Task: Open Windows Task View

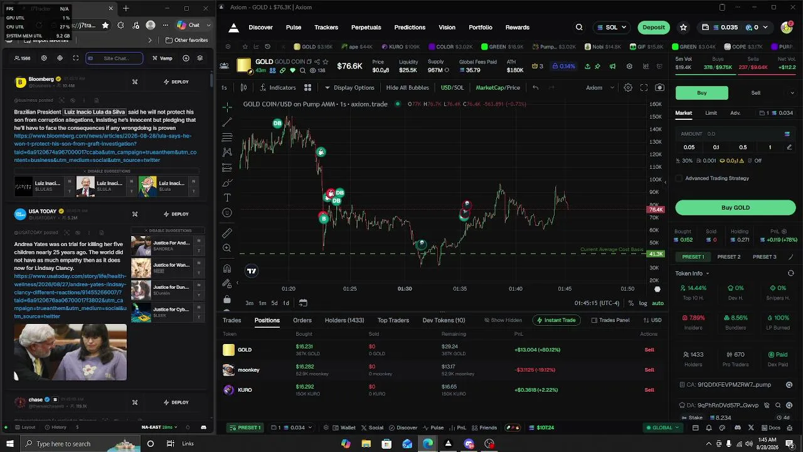Action: coord(170,444)
